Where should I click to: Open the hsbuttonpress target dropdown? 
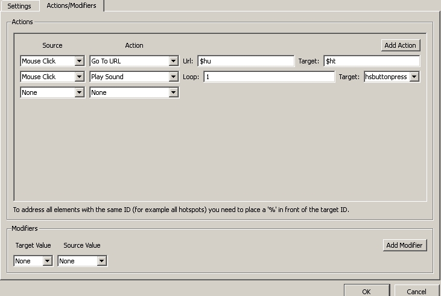click(392, 77)
